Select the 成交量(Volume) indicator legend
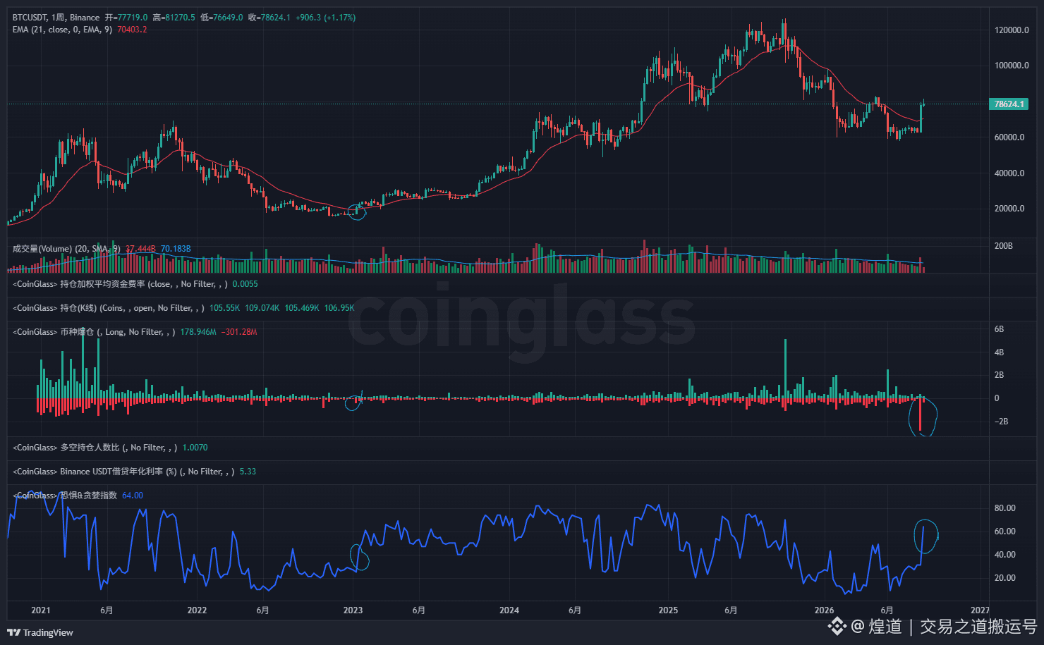Screen dimensions: 1044x645 coord(66,249)
